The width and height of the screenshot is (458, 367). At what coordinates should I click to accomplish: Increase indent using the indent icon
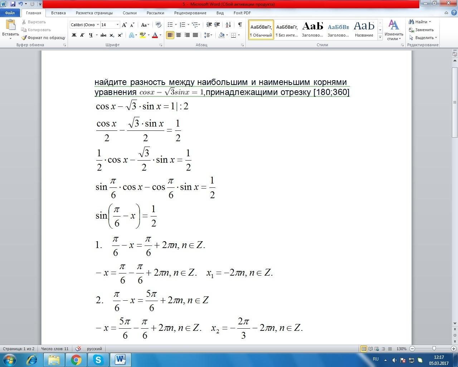(217, 25)
